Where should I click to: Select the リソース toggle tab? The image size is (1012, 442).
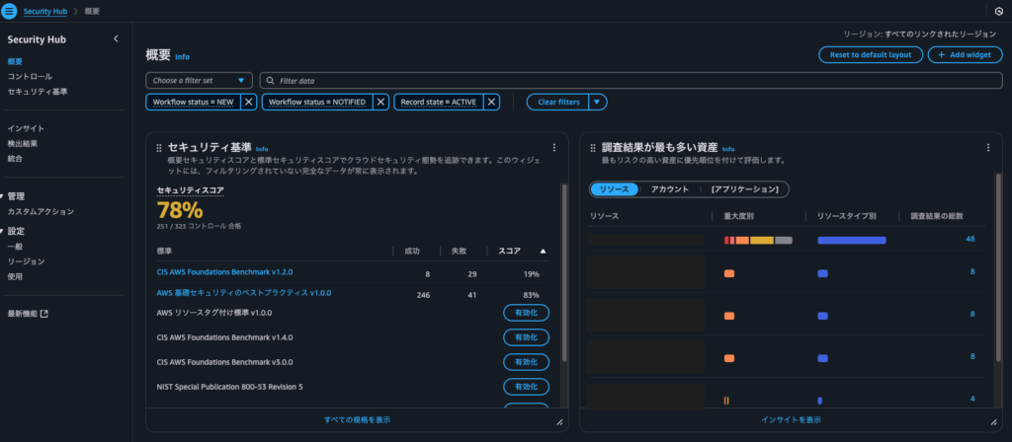coord(614,188)
